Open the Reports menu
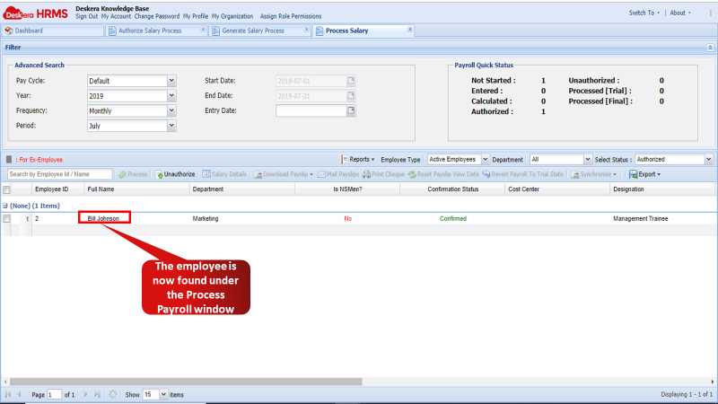718x404 pixels. point(358,160)
